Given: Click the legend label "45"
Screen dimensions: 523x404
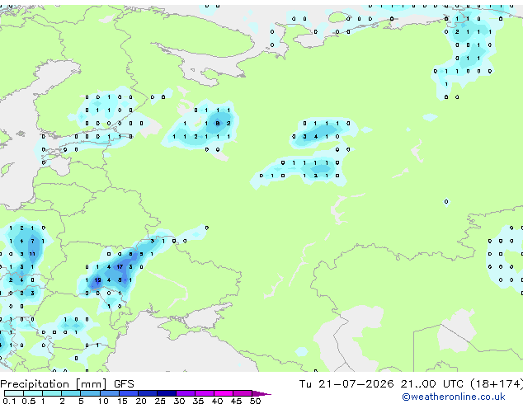Looking at the screenshot, I should [236, 401].
